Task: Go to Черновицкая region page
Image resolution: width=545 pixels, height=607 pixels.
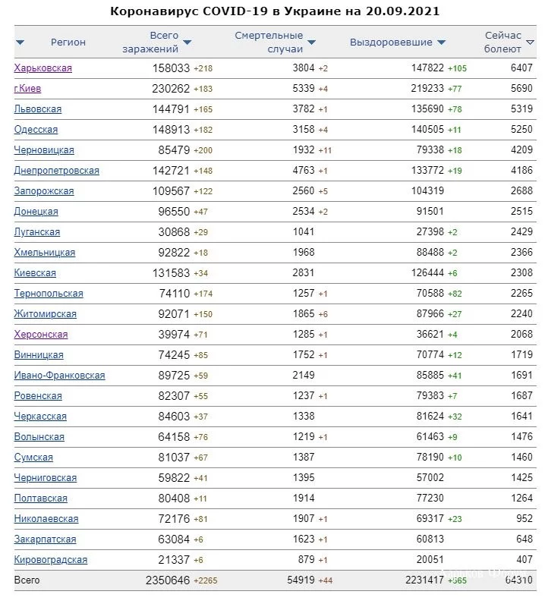Action: point(44,150)
